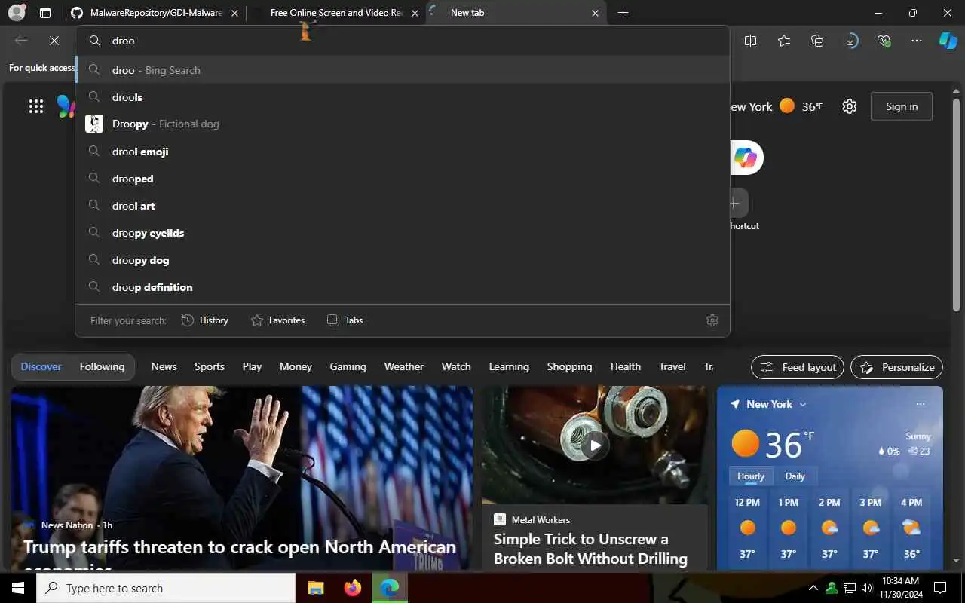Open the Sports feed category
This screenshot has height=603, width=965.
pos(210,366)
